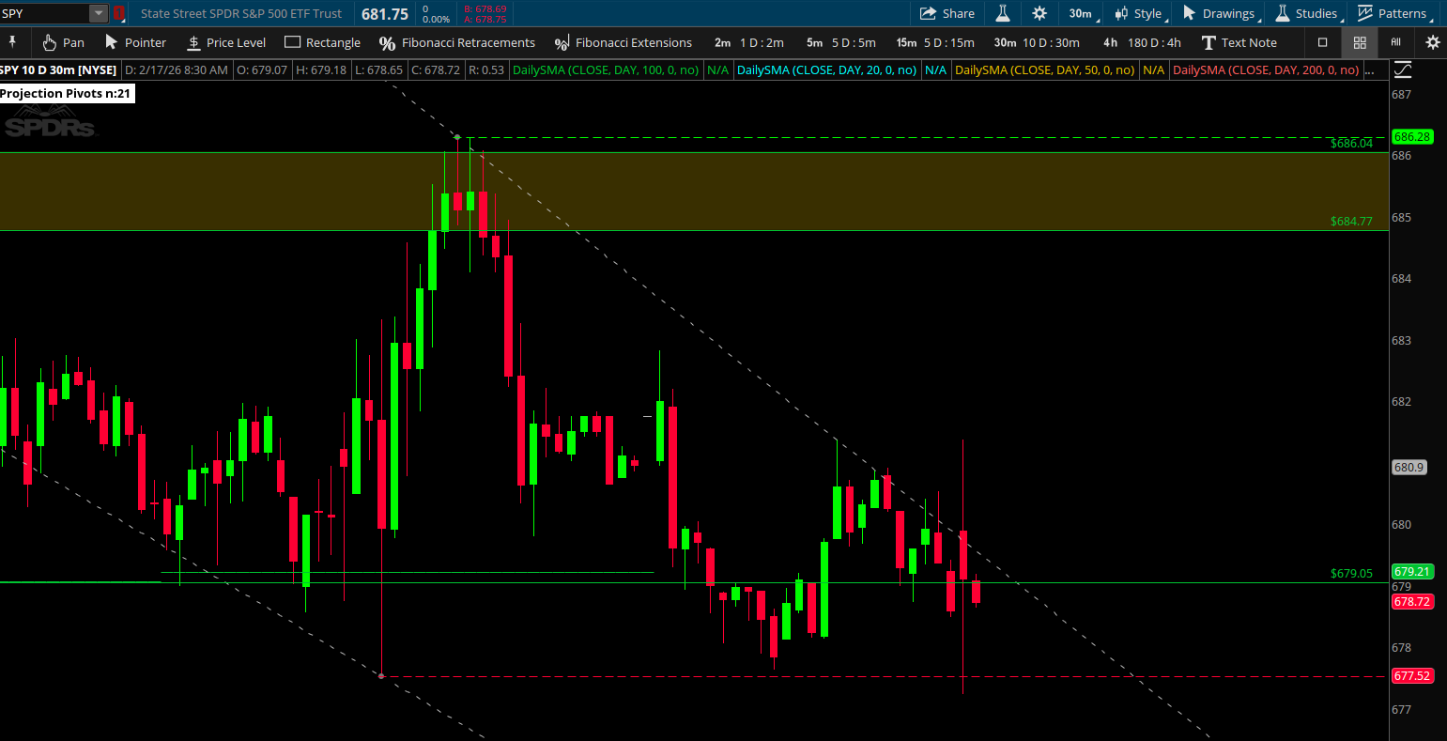Click the date readout D: 2/17/26 8:30 AM
The width and height of the screenshot is (1447, 741).
177,70
